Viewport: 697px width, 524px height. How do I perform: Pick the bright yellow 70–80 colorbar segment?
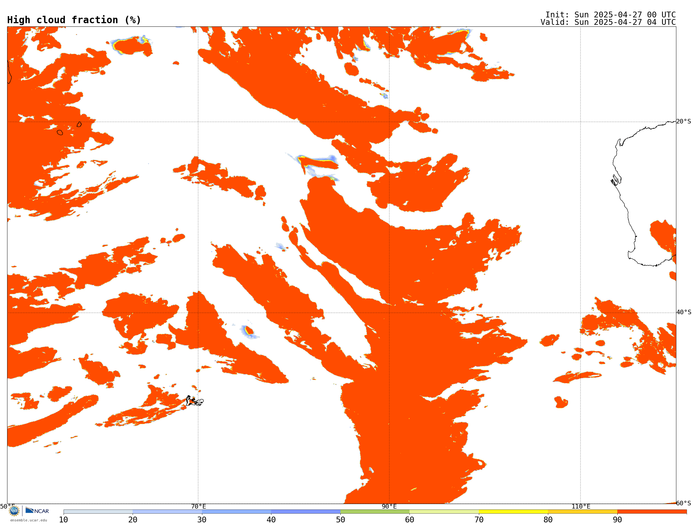tap(513, 512)
